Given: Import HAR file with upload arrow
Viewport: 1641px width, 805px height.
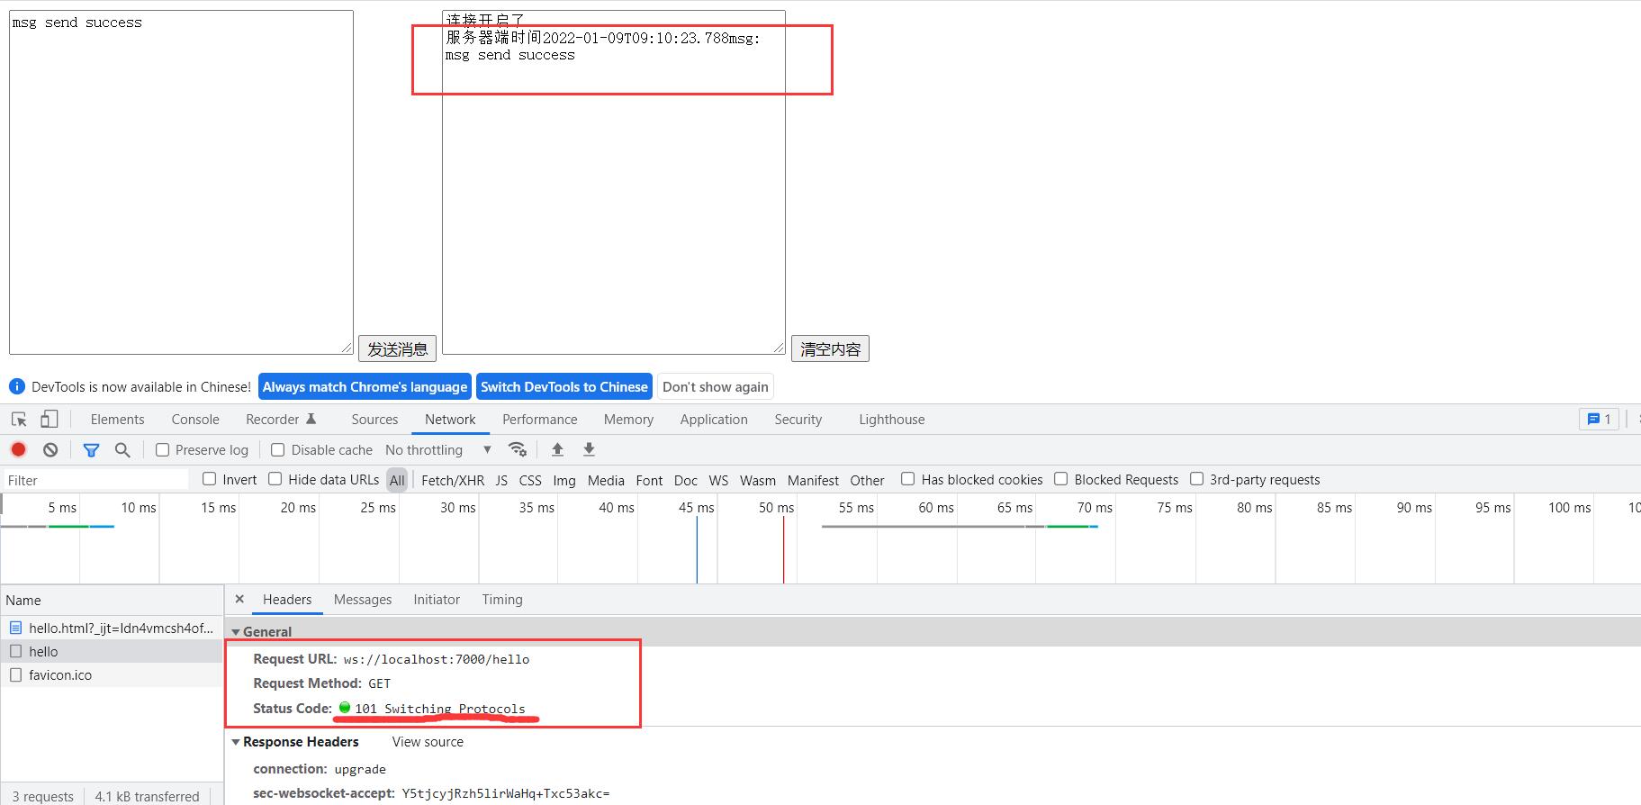Looking at the screenshot, I should tap(557, 449).
